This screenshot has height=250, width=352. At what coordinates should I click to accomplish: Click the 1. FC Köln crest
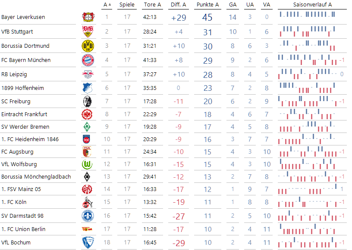(x=88, y=202)
